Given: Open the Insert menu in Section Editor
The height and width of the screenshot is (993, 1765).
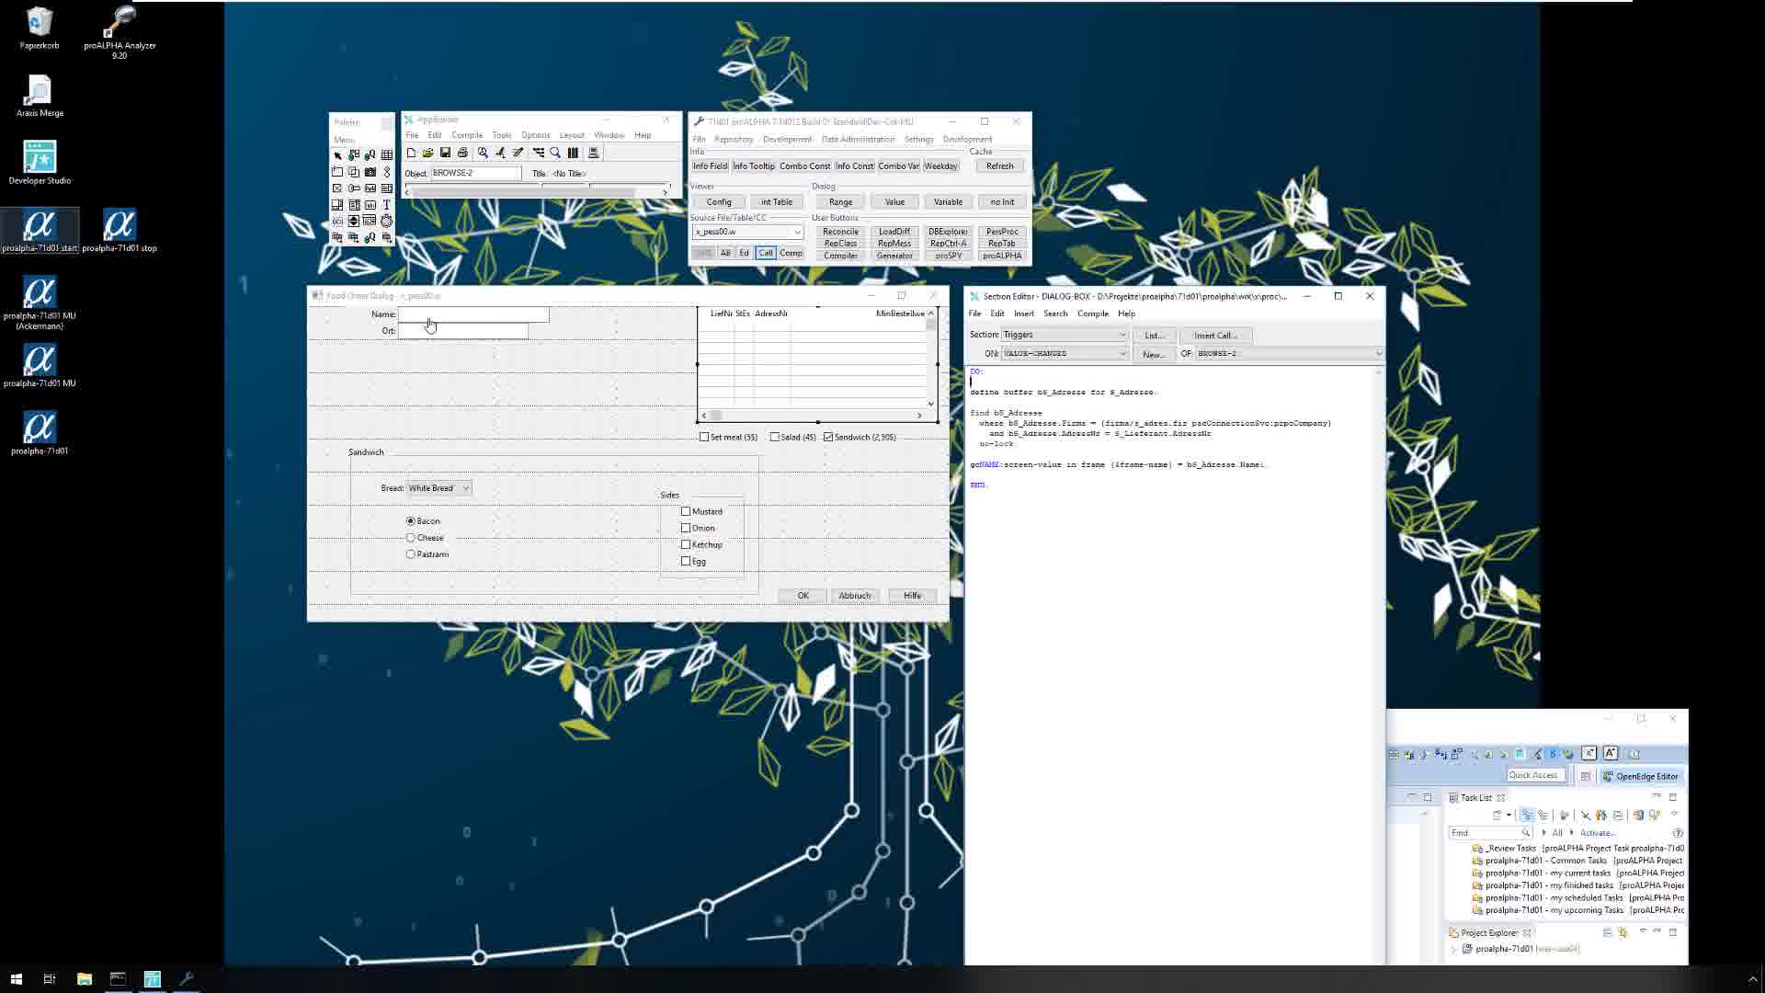Looking at the screenshot, I should pyautogui.click(x=1024, y=314).
